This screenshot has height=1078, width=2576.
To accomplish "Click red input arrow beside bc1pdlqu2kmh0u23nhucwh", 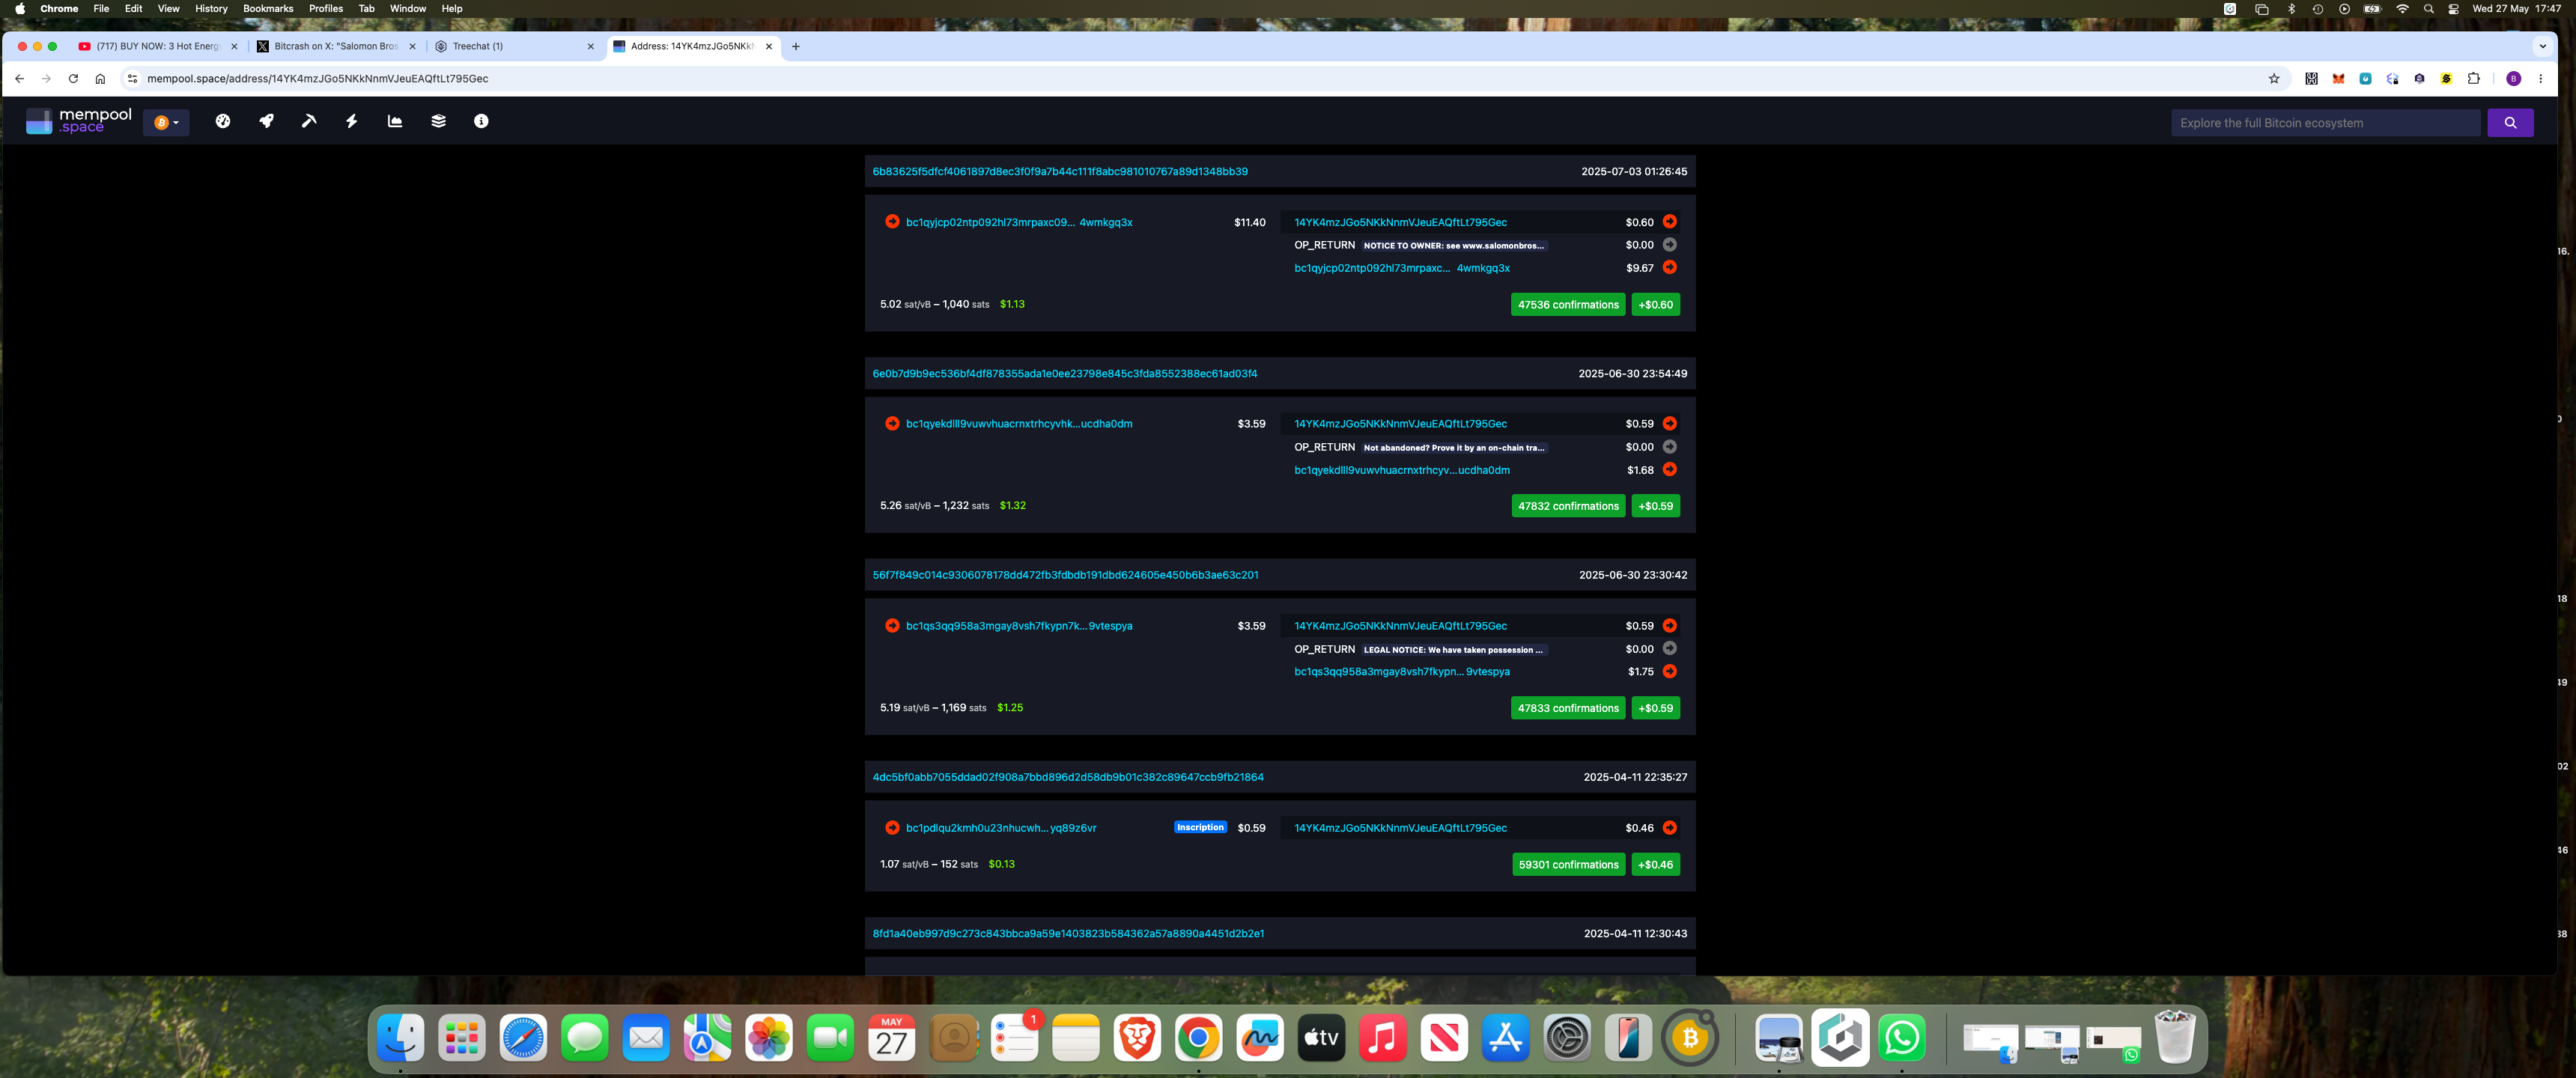I will click(x=892, y=827).
